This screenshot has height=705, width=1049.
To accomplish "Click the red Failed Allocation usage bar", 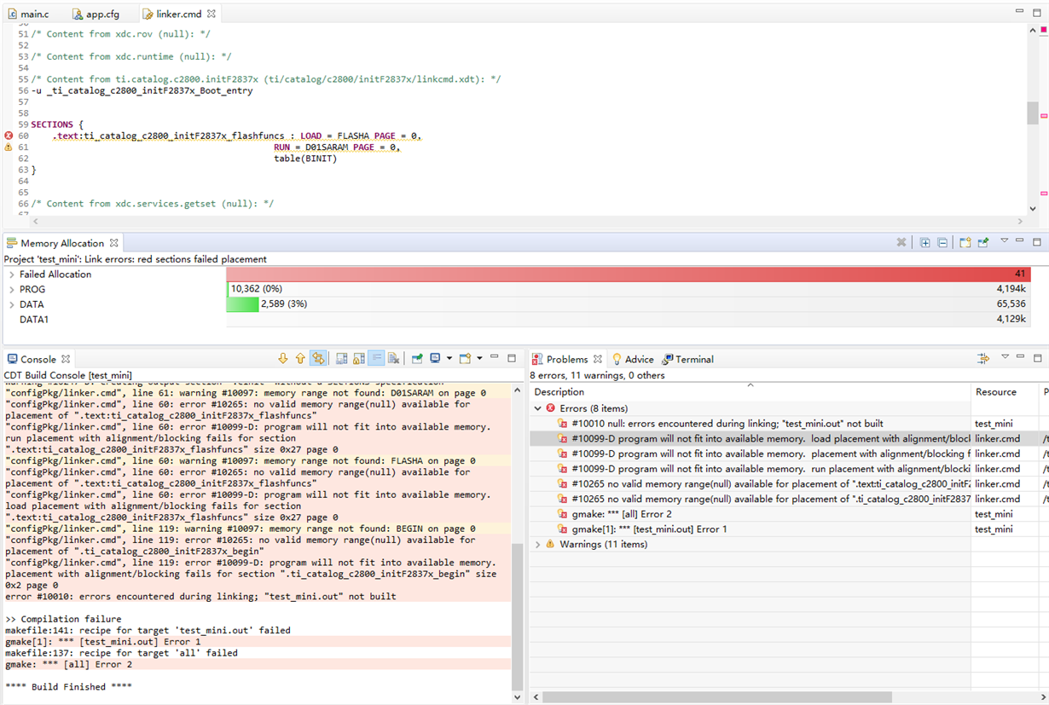I will coord(629,274).
